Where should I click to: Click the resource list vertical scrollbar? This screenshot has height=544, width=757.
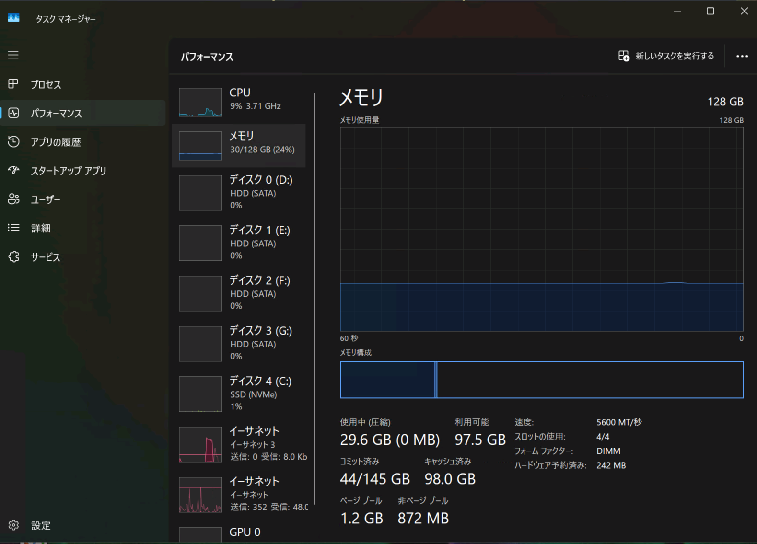[314, 297]
